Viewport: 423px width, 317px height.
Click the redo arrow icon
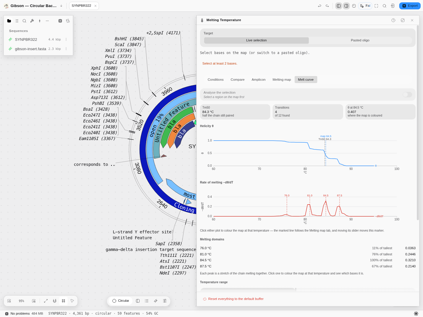point(327,6)
